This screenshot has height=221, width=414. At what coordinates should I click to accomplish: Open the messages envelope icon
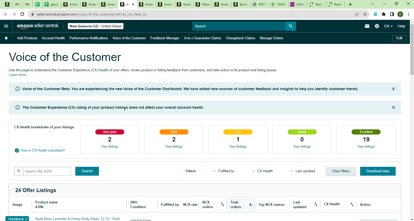[367, 26]
